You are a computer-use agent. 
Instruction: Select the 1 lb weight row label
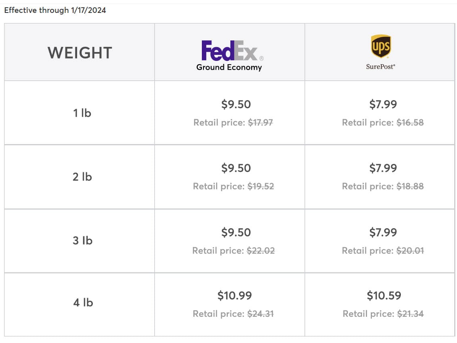coord(82,113)
